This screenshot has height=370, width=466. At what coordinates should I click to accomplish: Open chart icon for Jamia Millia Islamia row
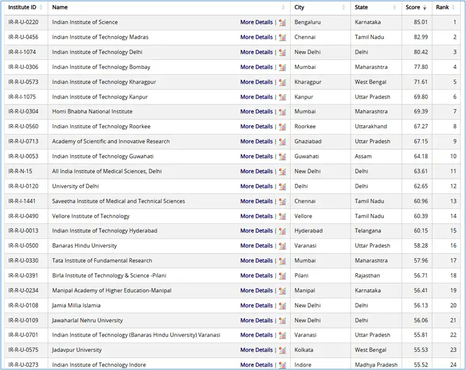pos(282,305)
